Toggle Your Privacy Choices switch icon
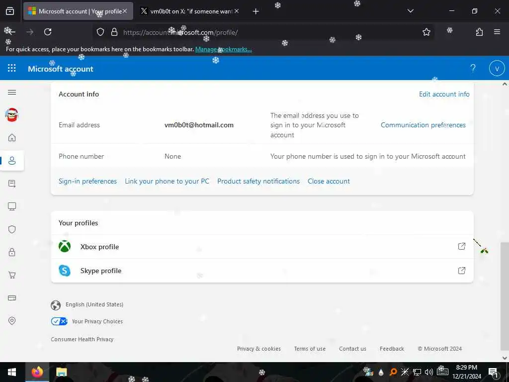This screenshot has width=509, height=382. pos(59,321)
